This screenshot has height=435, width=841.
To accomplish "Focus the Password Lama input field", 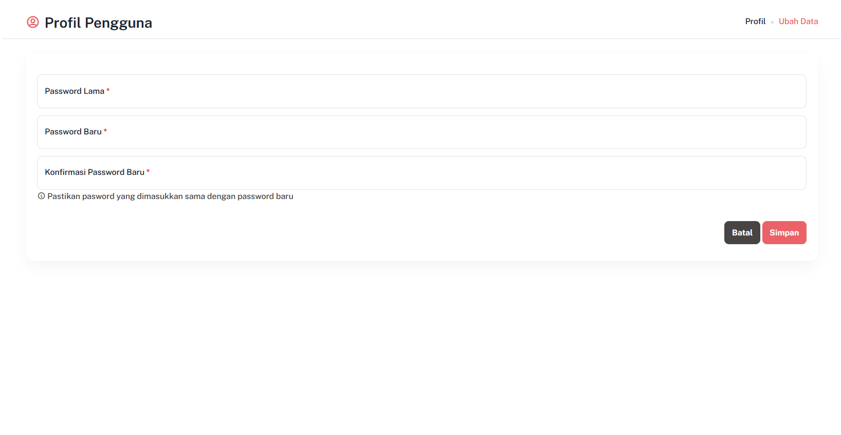I will pyautogui.click(x=422, y=91).
